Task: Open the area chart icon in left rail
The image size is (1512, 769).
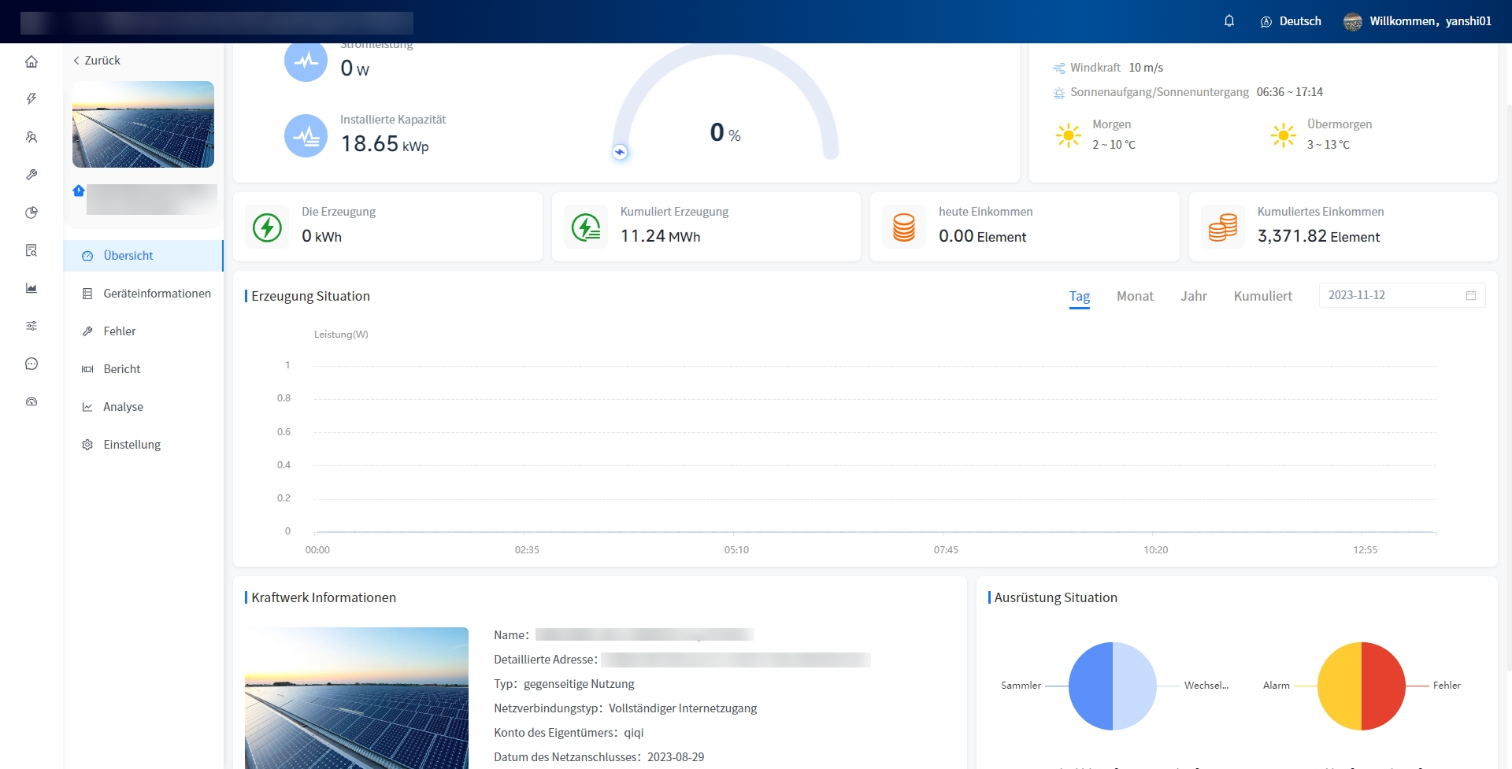Action: [x=31, y=288]
